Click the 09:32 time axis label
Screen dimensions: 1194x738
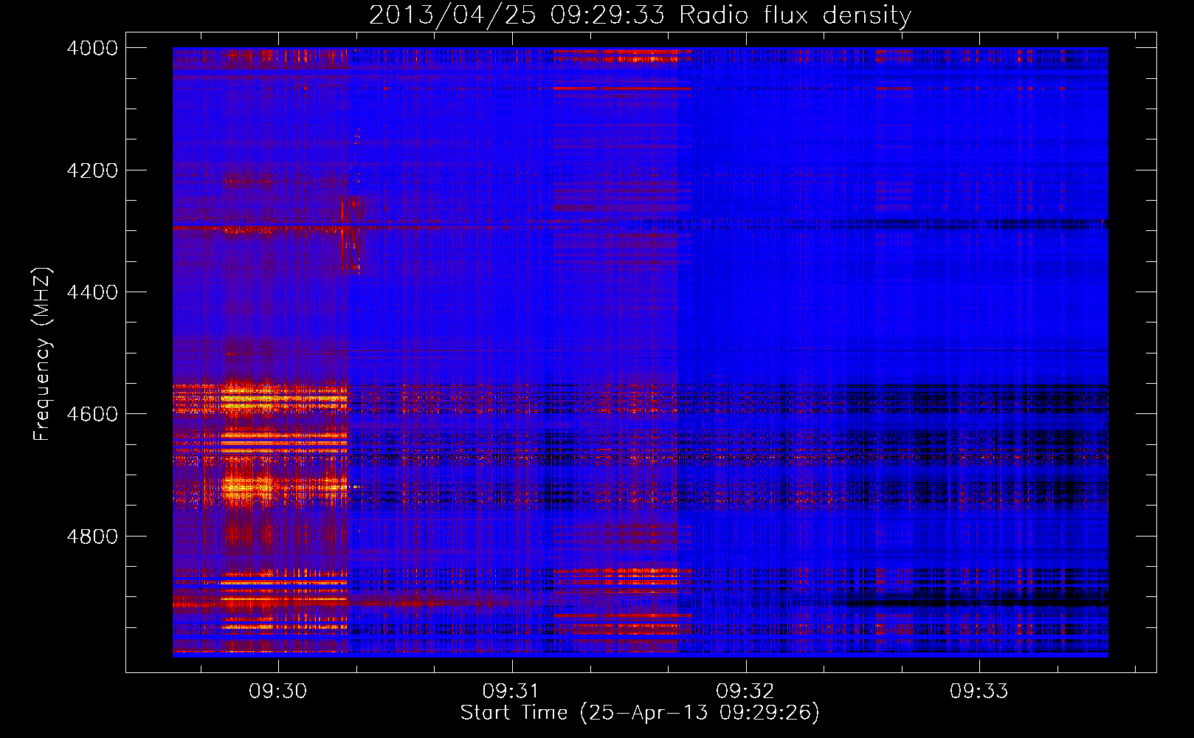click(x=745, y=692)
